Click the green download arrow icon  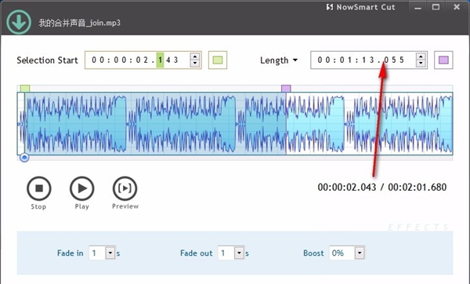click(x=19, y=22)
